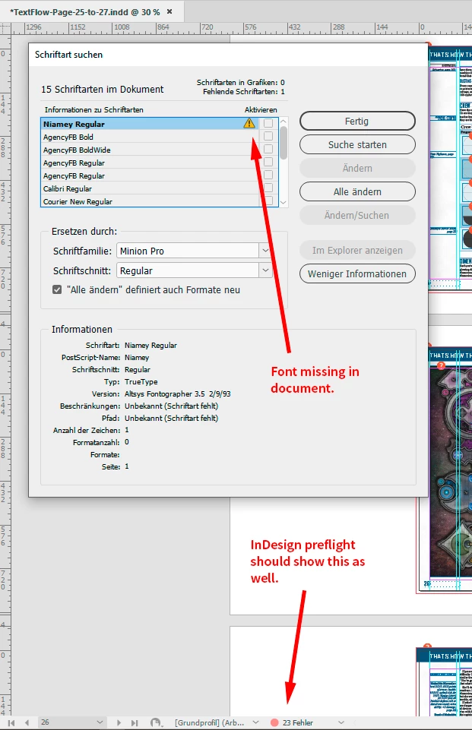472x730 pixels.
Task: Tick the activation checkbox for AgencyFB BoldWide
Action: tap(268, 149)
